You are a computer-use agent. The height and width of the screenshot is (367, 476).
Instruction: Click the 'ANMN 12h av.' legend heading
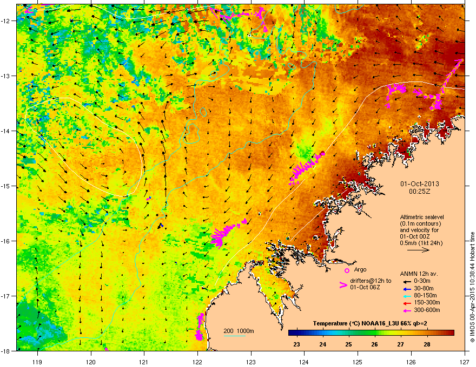419,274
